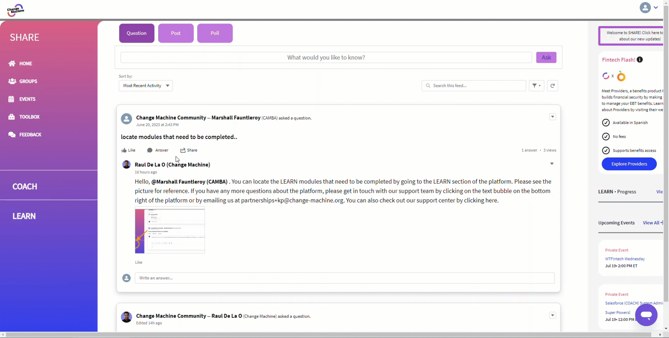Open the Most Recent Activity sort dropdown
The height and width of the screenshot is (338, 669).
point(146,86)
